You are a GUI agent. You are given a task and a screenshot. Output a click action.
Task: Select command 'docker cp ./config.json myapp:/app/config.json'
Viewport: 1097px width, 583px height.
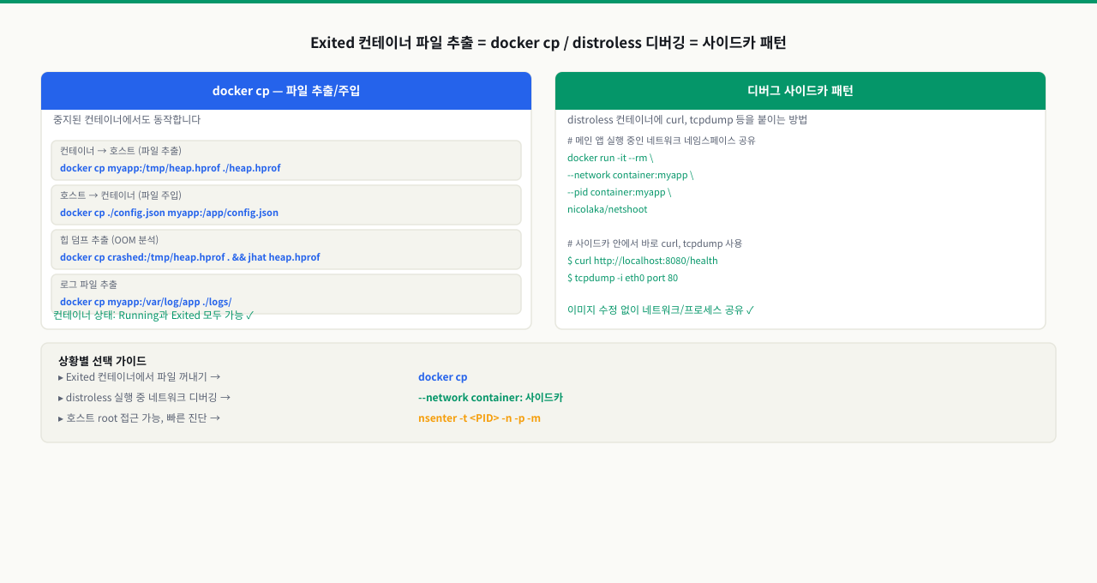click(169, 213)
